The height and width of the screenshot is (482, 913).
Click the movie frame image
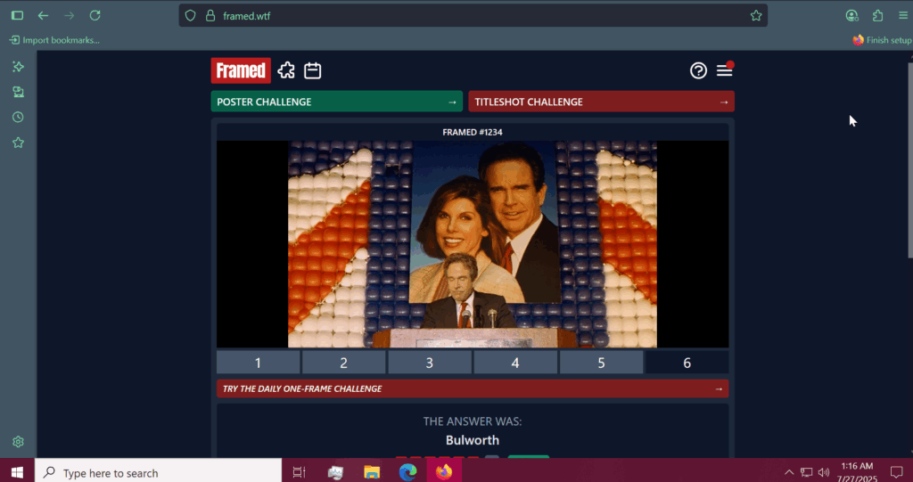pyautogui.click(x=472, y=244)
